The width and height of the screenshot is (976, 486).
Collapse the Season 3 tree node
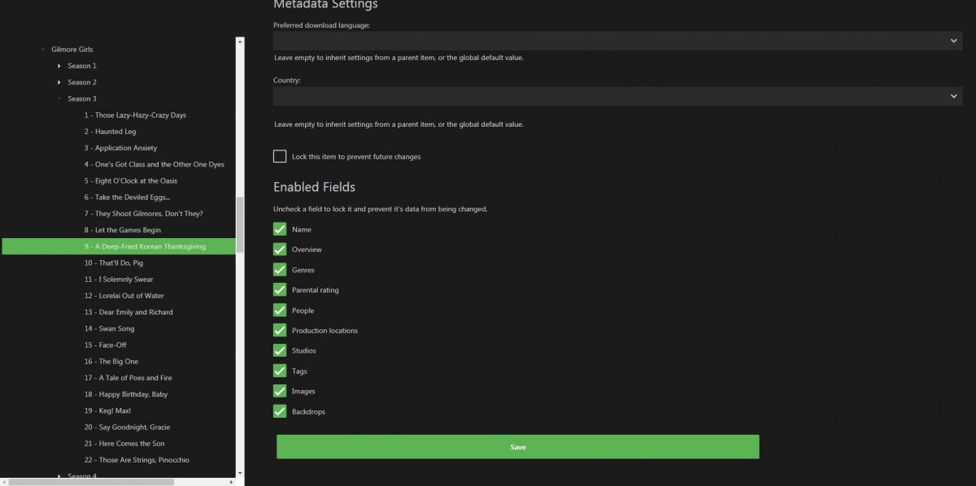coord(59,99)
